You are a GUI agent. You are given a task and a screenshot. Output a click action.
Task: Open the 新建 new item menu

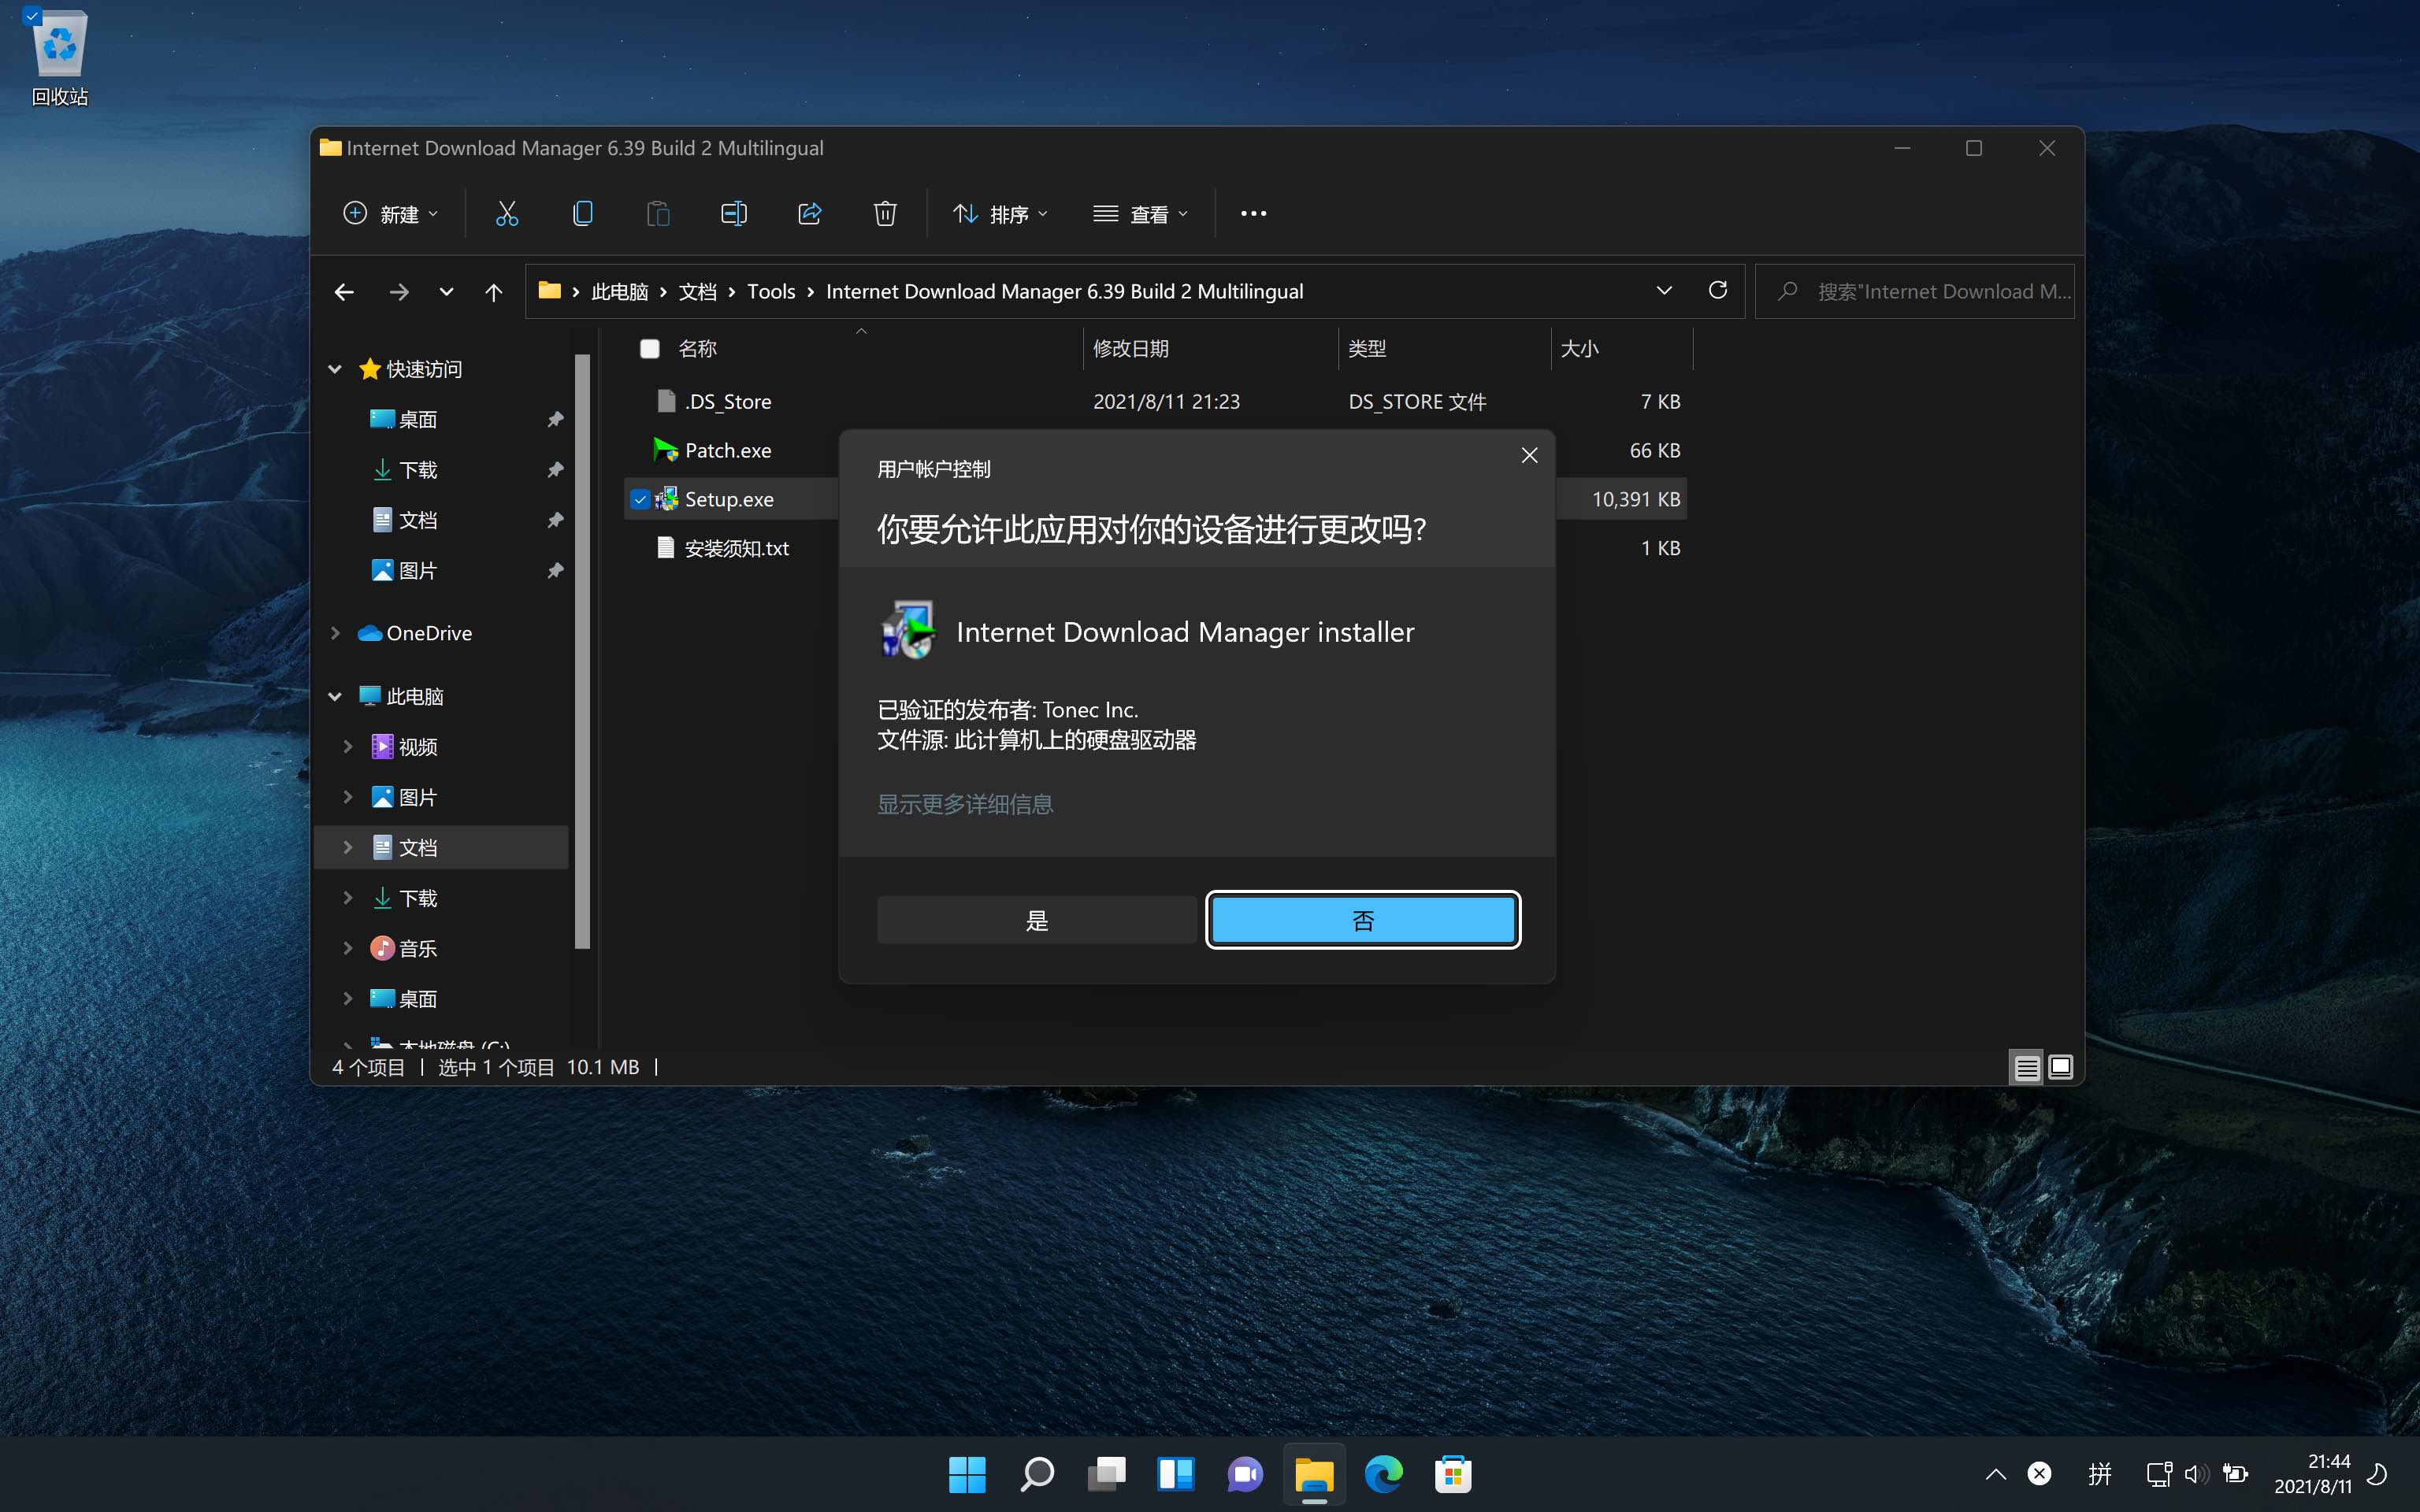(x=391, y=214)
